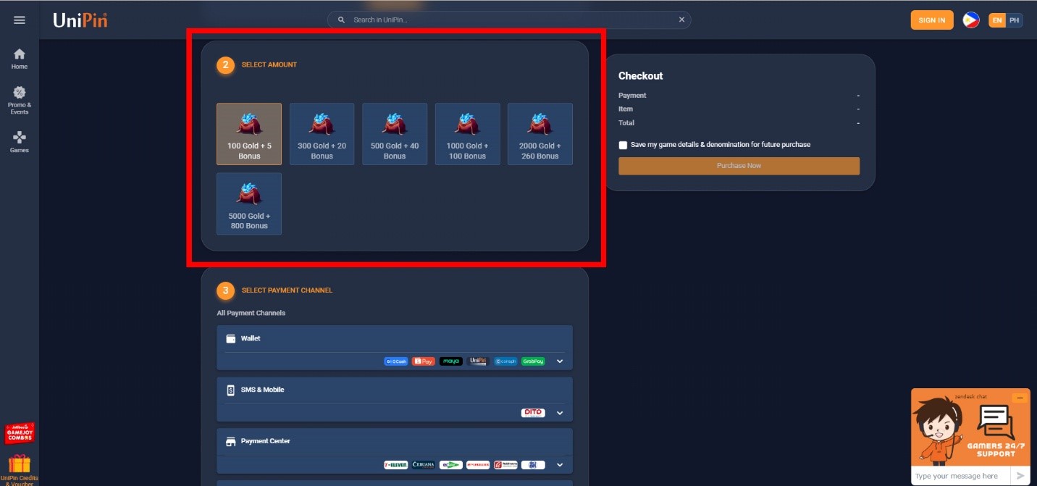Select 2000 Gold + 260 Bonus pack
Viewport: 1037px width, 486px height.
coord(540,134)
